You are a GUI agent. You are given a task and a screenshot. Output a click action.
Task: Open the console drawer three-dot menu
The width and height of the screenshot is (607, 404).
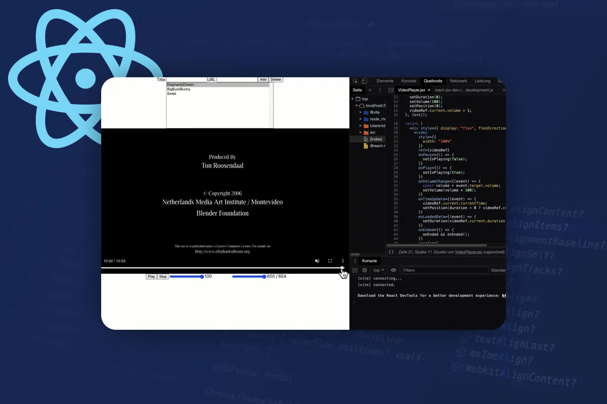tap(355, 261)
